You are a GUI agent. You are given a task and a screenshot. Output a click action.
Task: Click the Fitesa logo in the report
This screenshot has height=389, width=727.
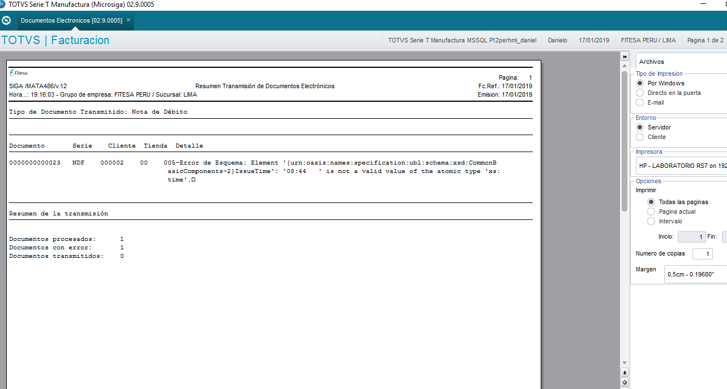click(x=18, y=72)
